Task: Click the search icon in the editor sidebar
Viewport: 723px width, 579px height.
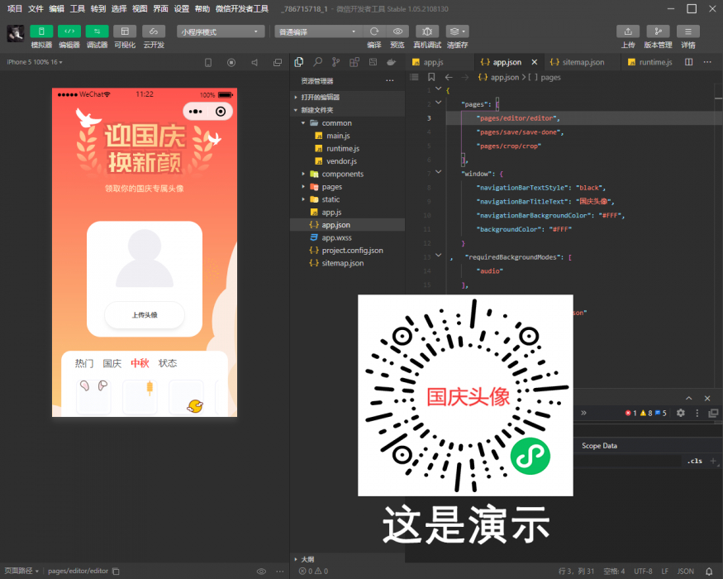Action: click(x=317, y=61)
